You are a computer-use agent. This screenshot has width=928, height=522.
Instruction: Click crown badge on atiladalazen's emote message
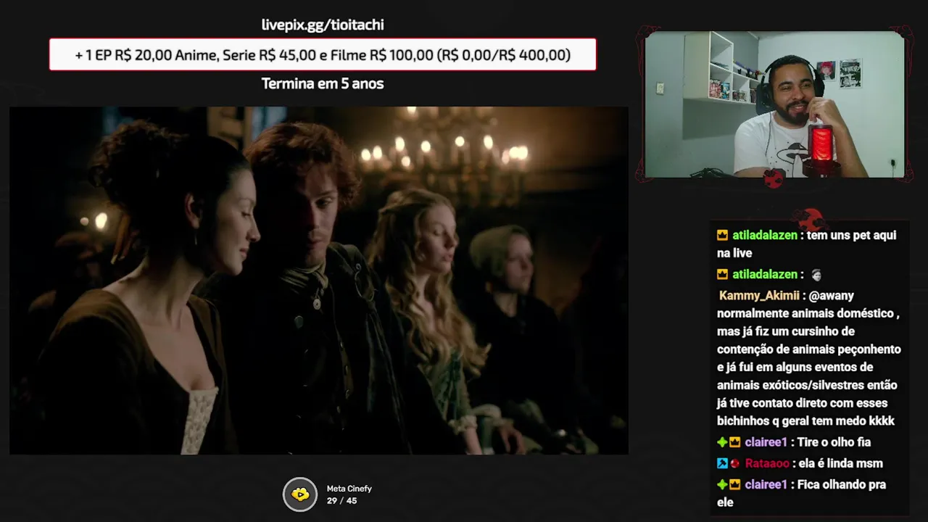tap(722, 275)
